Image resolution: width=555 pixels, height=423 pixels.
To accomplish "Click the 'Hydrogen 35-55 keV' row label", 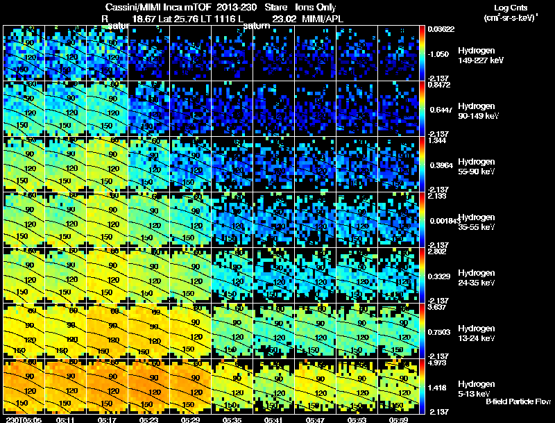I will tap(477, 222).
